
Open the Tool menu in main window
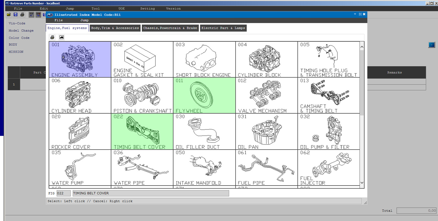[95, 9]
